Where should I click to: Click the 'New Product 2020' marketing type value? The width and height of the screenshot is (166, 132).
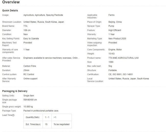117,39
